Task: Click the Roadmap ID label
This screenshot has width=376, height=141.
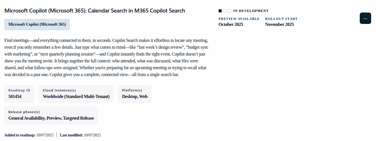Action: tap(19, 90)
